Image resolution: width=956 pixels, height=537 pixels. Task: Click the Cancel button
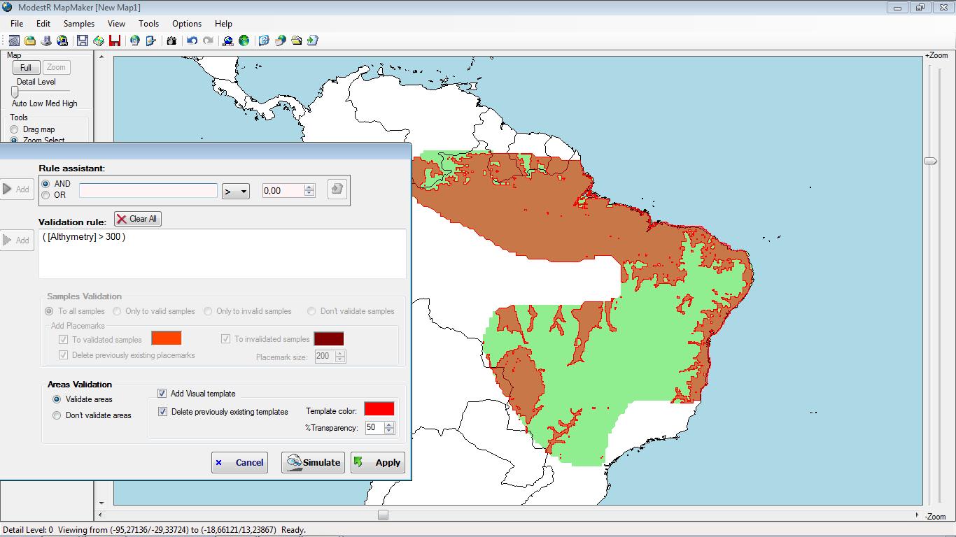click(x=239, y=462)
